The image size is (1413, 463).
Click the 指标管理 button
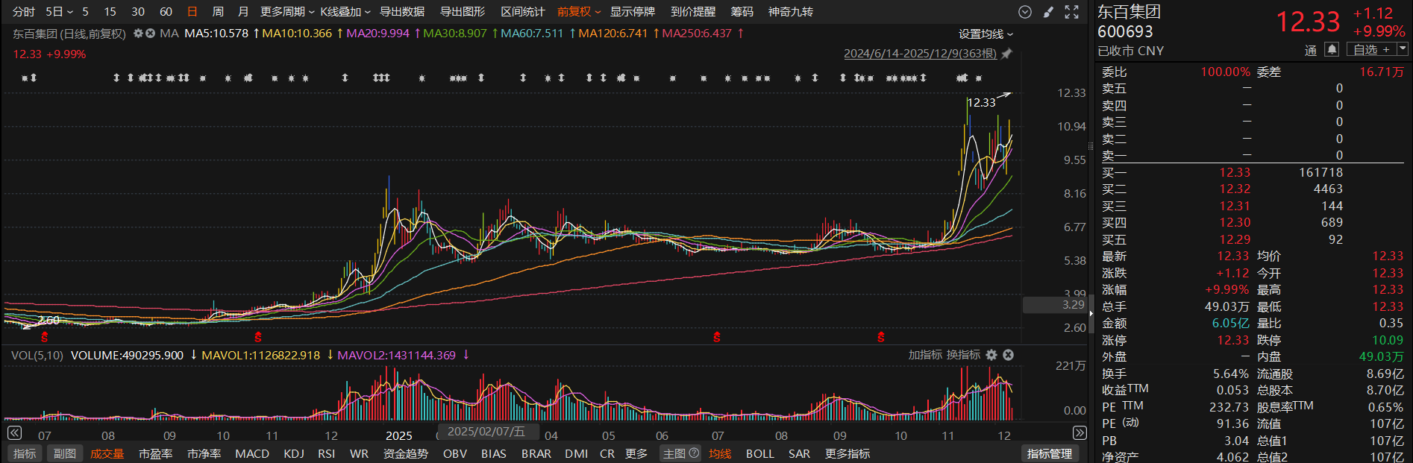(x=1049, y=453)
